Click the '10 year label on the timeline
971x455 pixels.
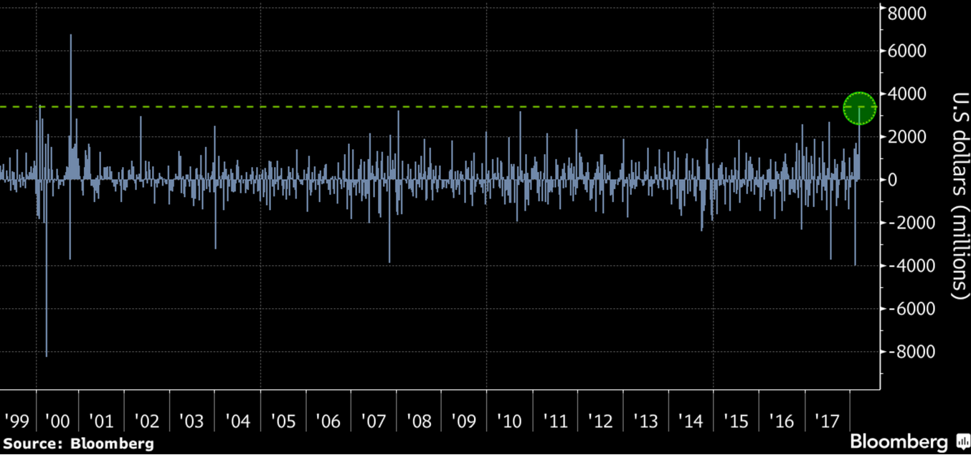(508, 421)
